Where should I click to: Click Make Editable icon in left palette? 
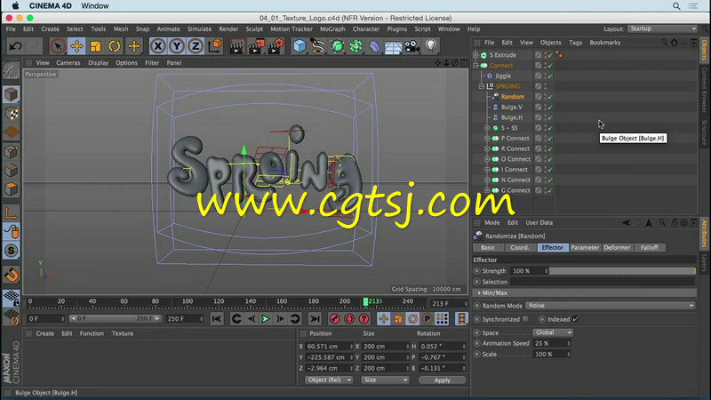[x=12, y=71]
